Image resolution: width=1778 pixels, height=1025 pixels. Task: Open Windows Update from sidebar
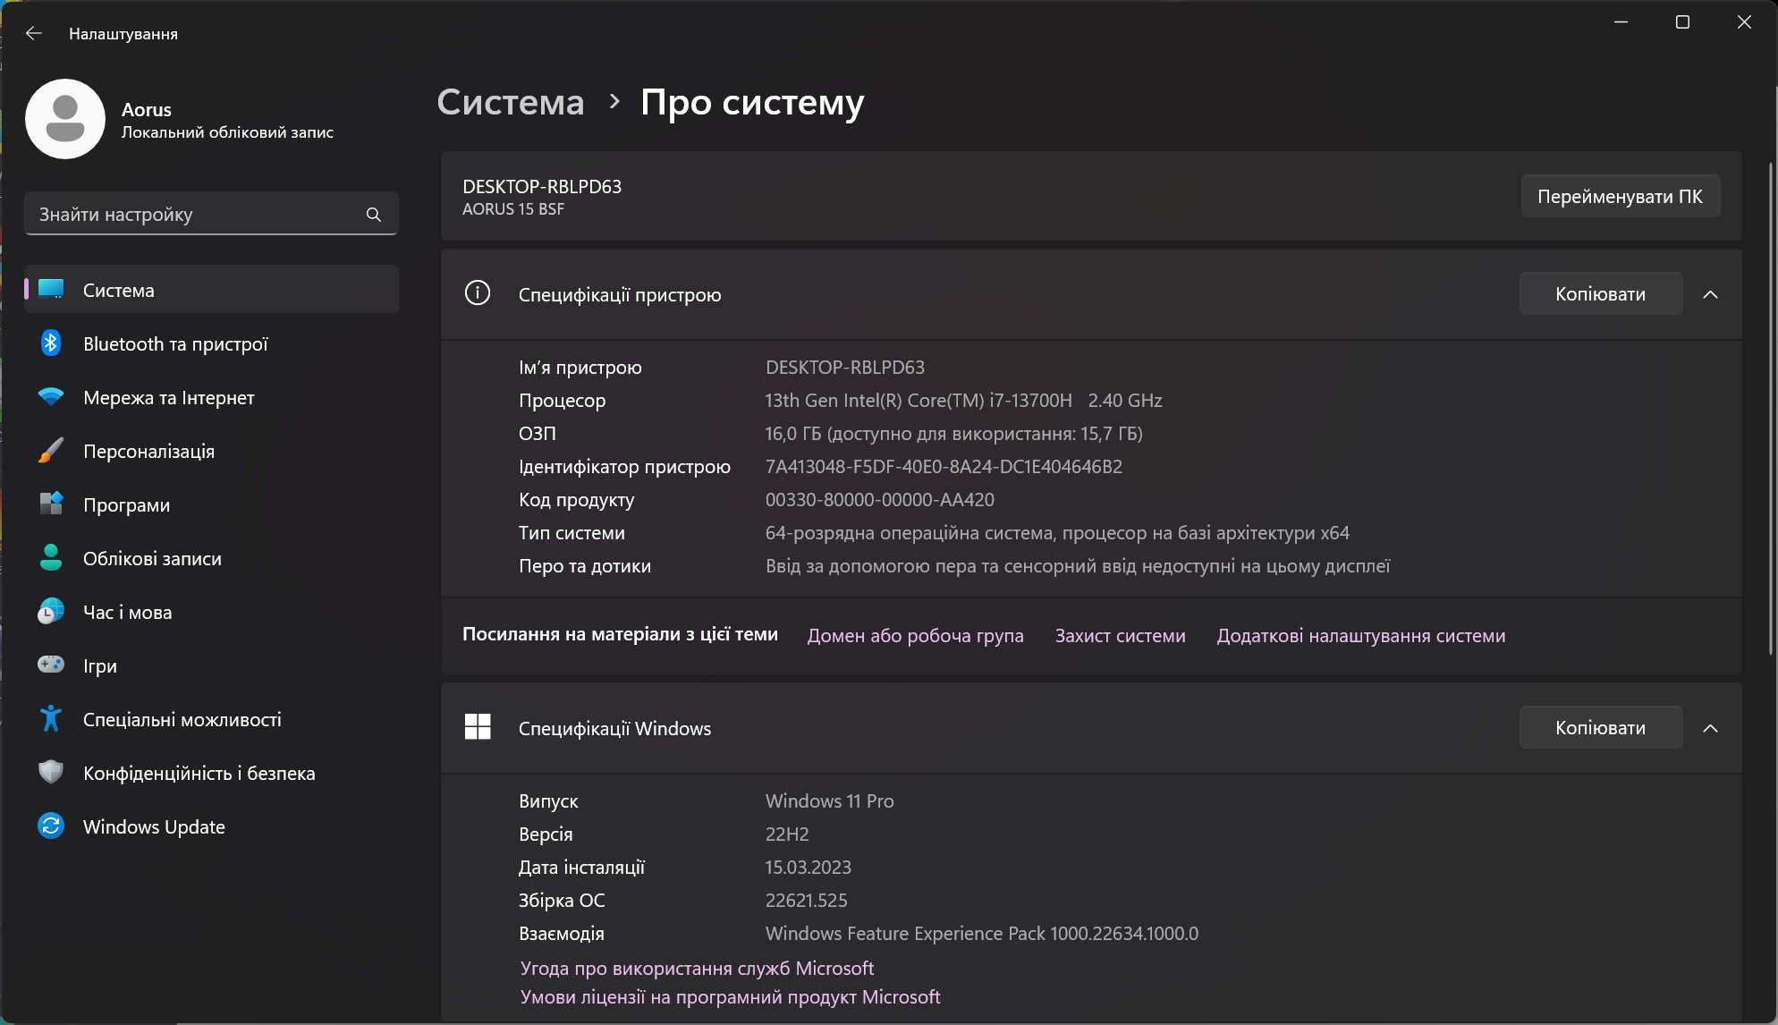(211, 826)
